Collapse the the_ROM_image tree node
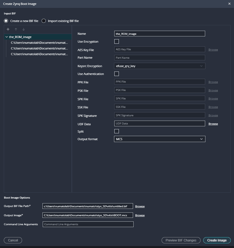 (x=7, y=37)
